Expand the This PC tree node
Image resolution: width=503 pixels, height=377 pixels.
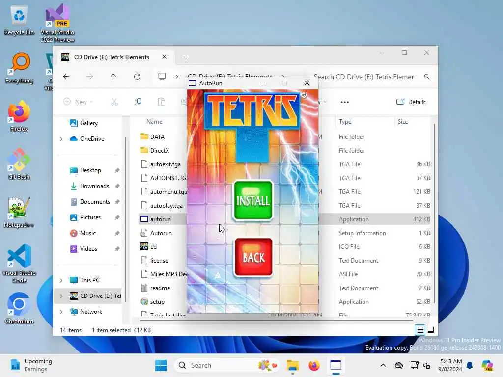pos(61,280)
